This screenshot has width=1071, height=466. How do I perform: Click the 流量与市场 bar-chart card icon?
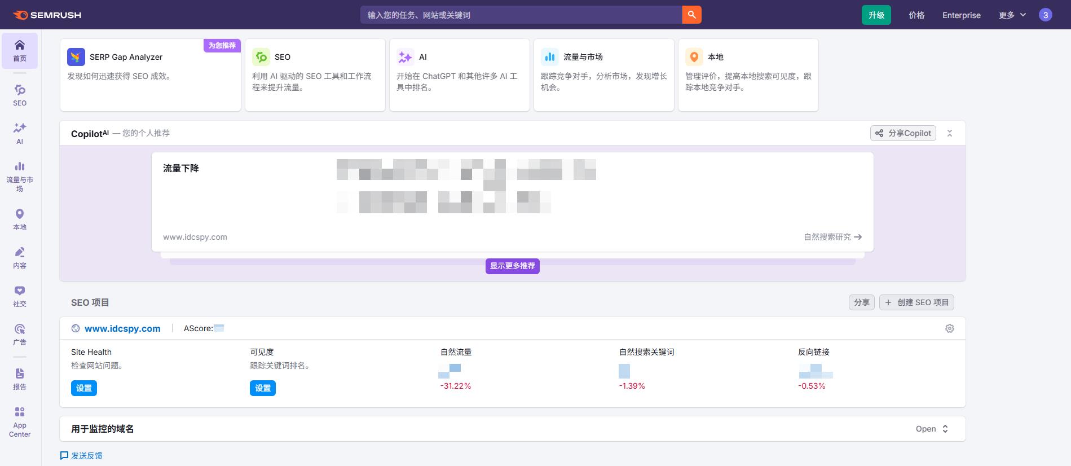(x=550, y=57)
